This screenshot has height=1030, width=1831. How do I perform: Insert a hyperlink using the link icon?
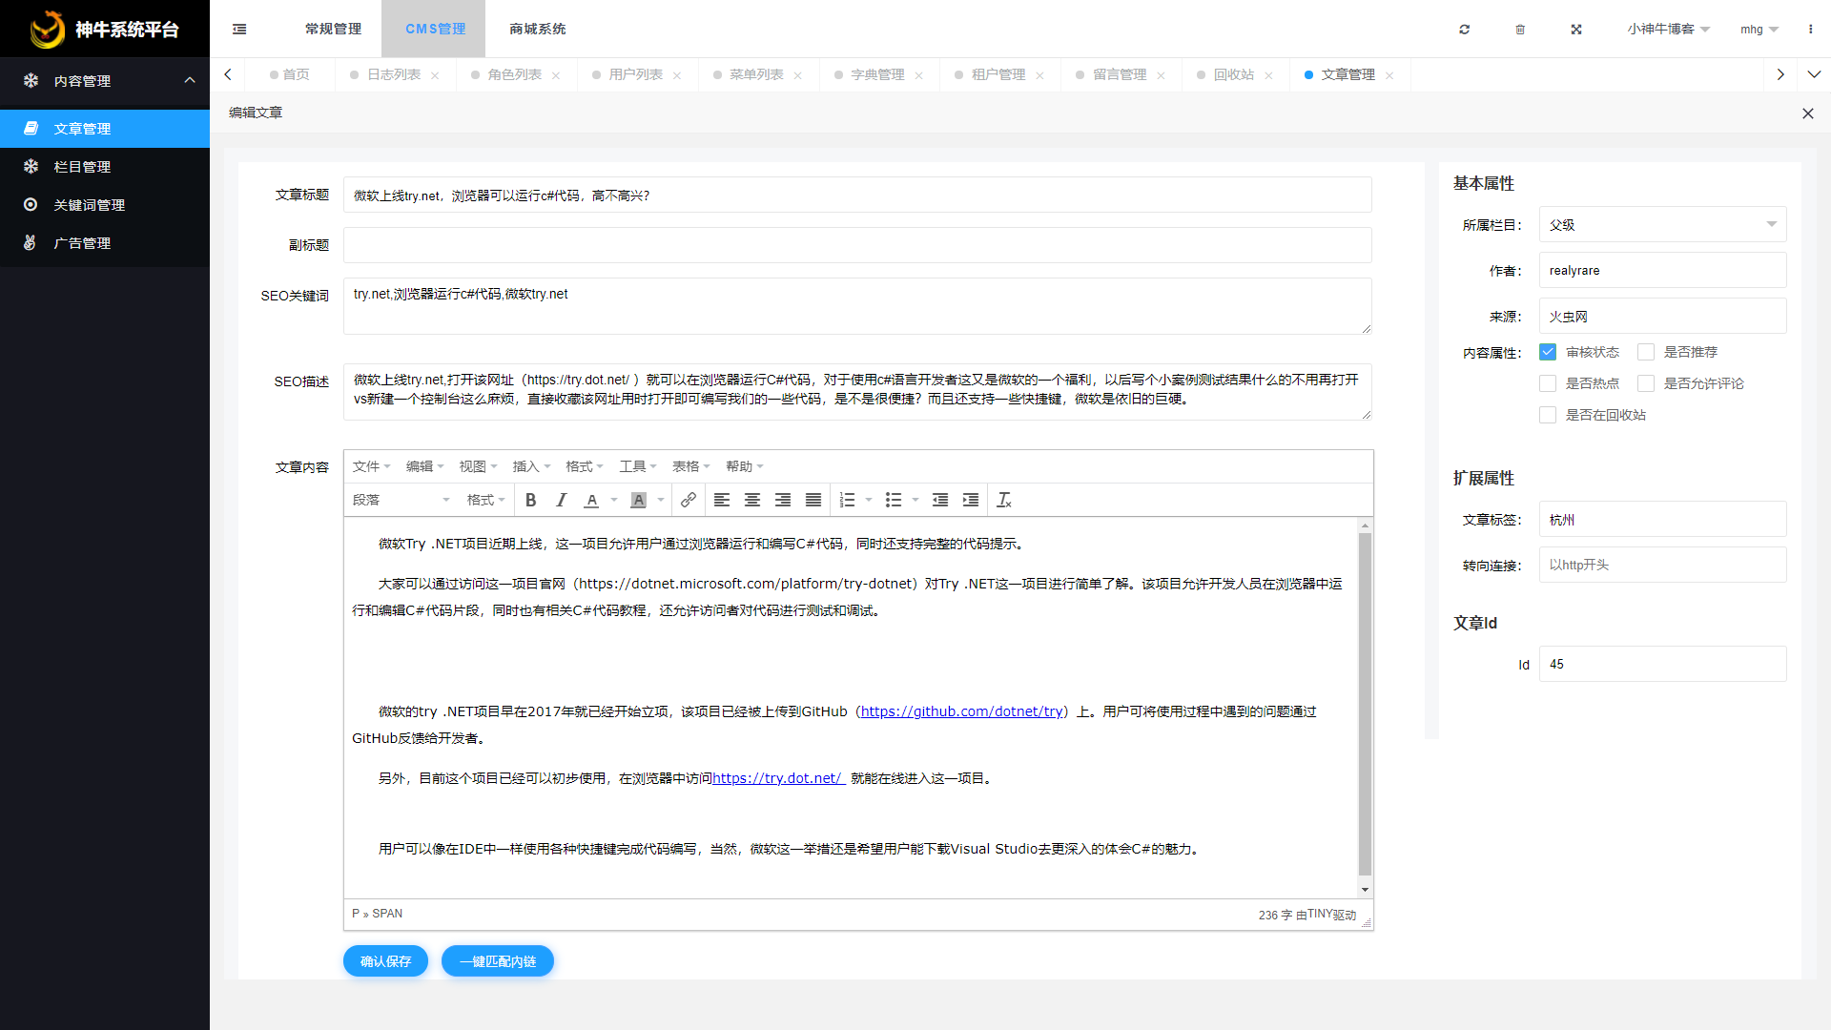click(688, 499)
